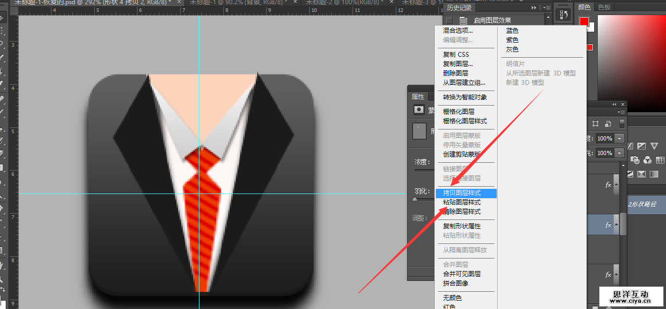
Task: Open the fill 100% dropdown arrow
Action: pos(619,153)
